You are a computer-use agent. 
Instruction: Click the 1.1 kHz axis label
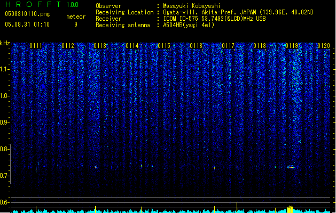pyautogui.click(x=4, y=69)
